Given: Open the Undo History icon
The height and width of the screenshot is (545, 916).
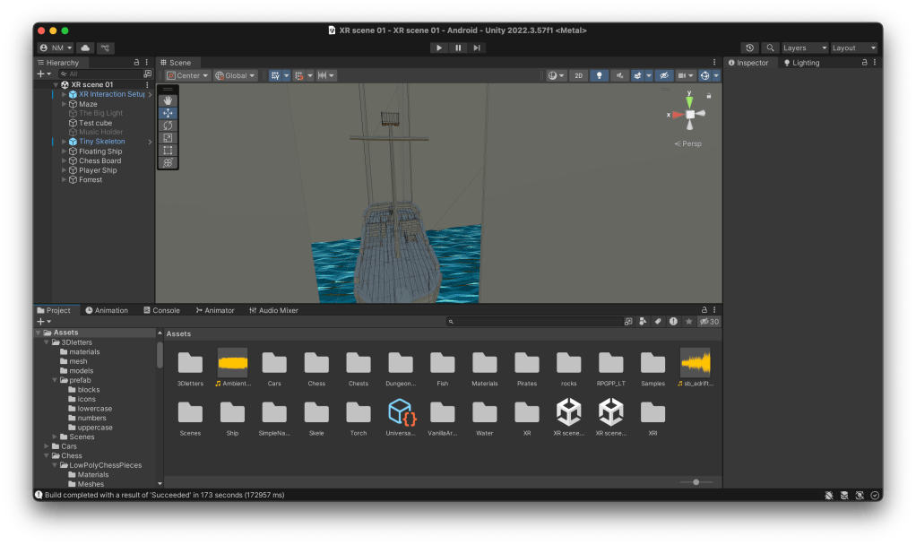Looking at the screenshot, I should click(749, 48).
